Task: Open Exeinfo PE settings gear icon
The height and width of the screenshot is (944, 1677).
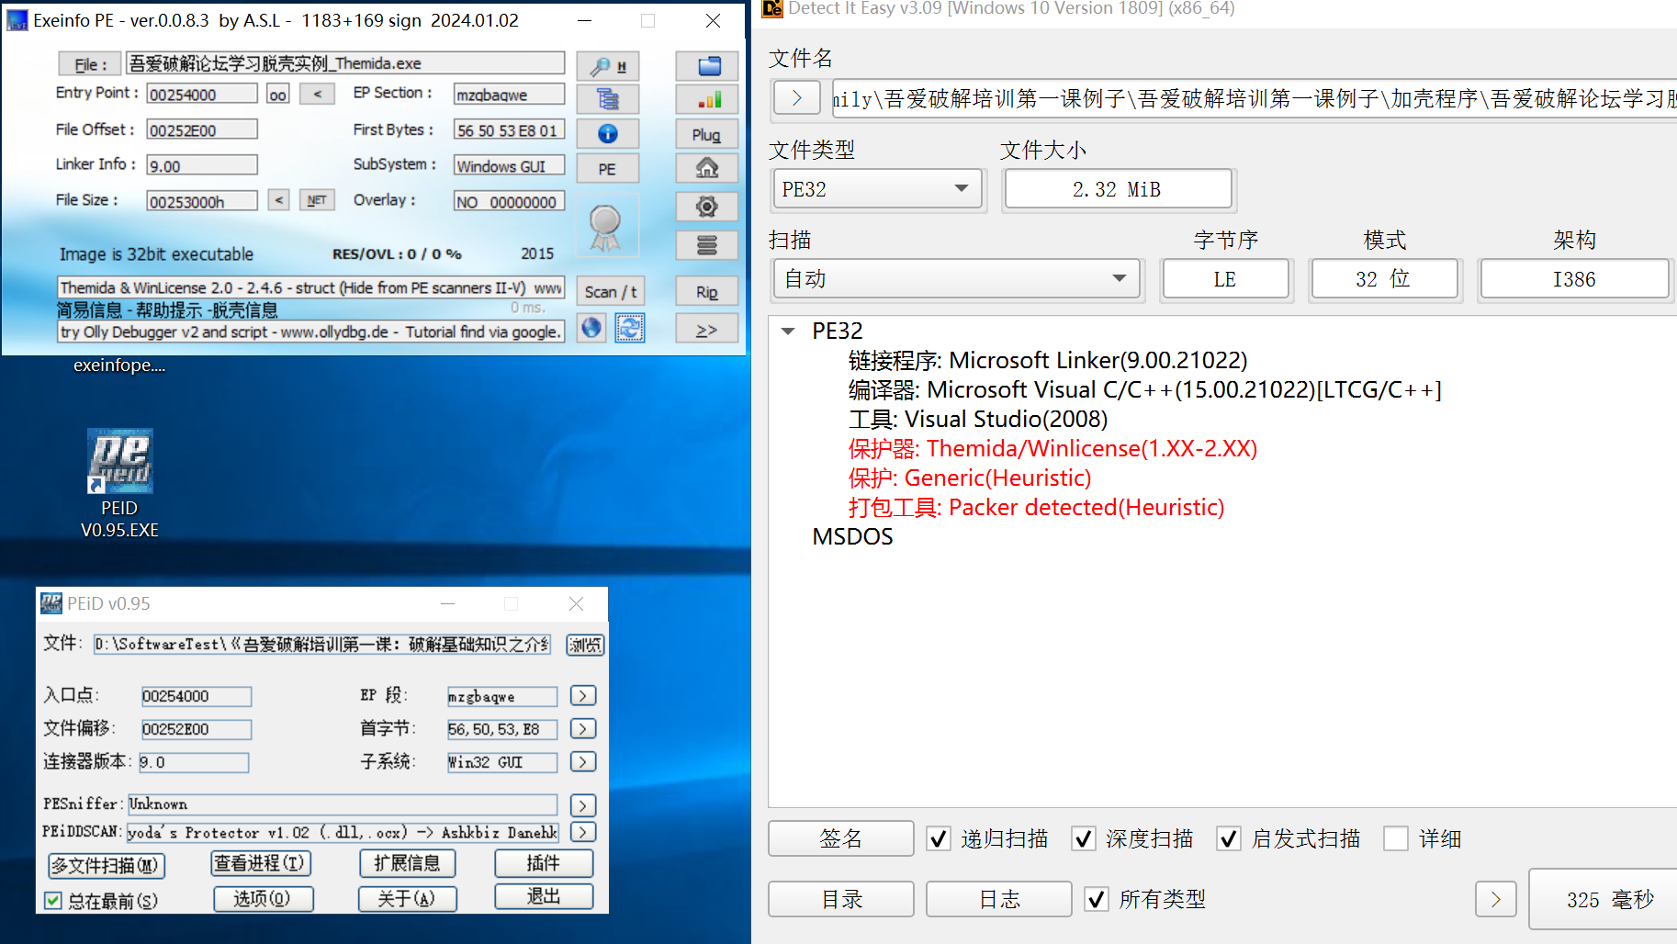Action: 707,207
